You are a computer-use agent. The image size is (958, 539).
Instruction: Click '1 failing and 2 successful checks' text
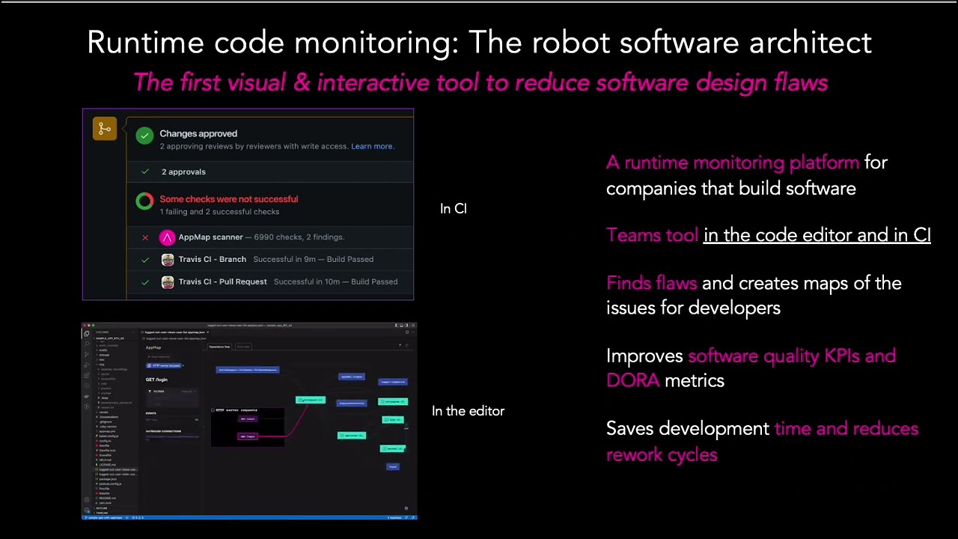219,212
